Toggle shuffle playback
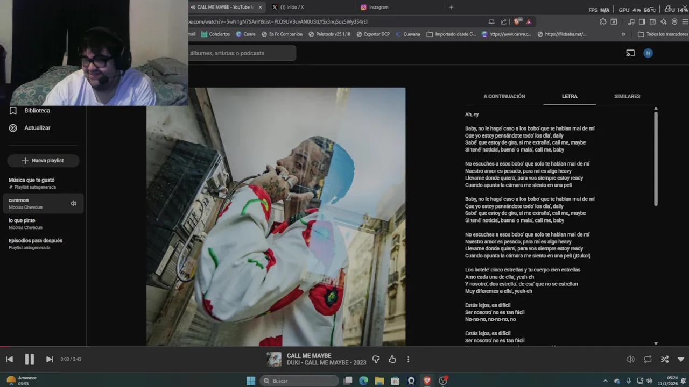689x387 pixels. [665, 359]
